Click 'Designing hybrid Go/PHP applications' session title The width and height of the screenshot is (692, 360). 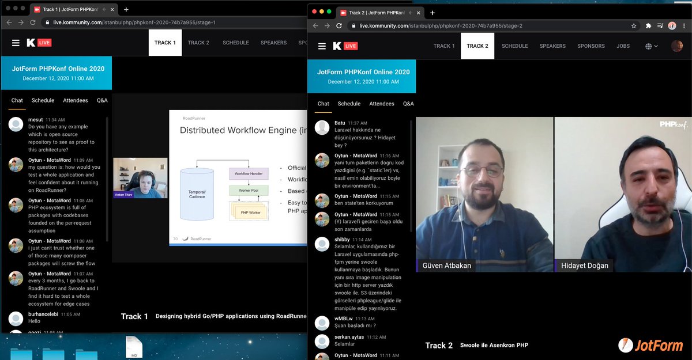(x=231, y=316)
